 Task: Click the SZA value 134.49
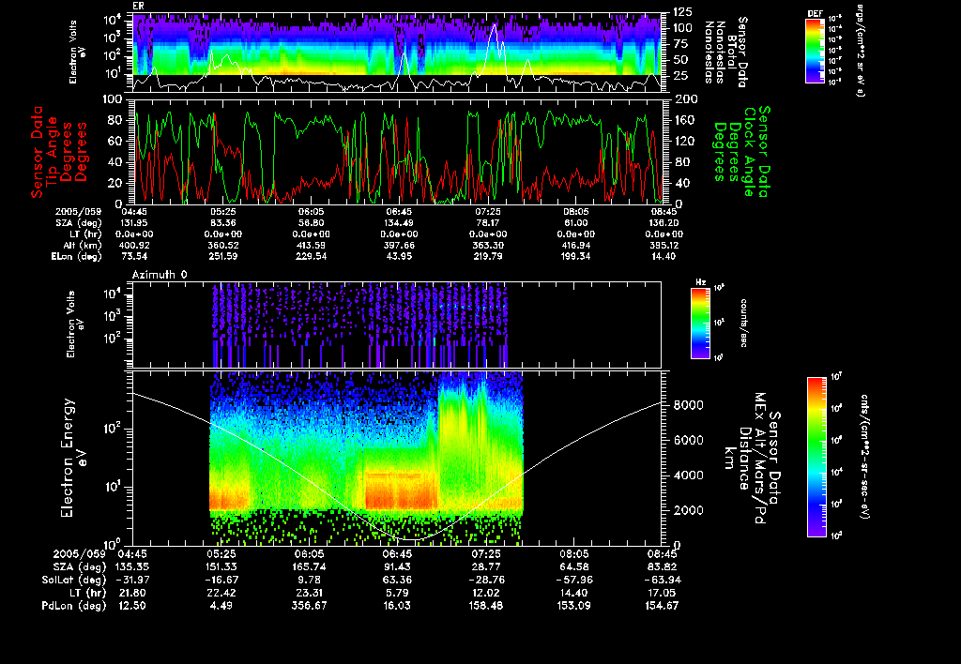point(399,223)
